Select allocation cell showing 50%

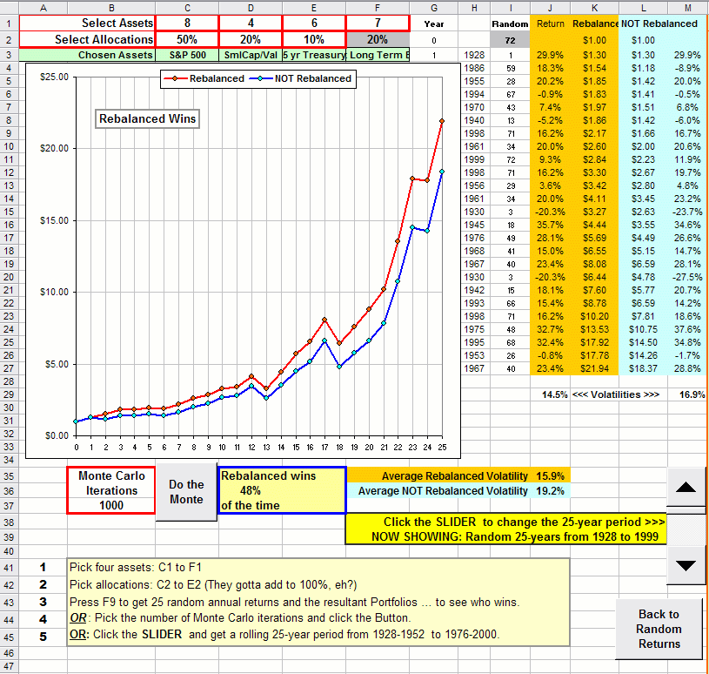187,40
